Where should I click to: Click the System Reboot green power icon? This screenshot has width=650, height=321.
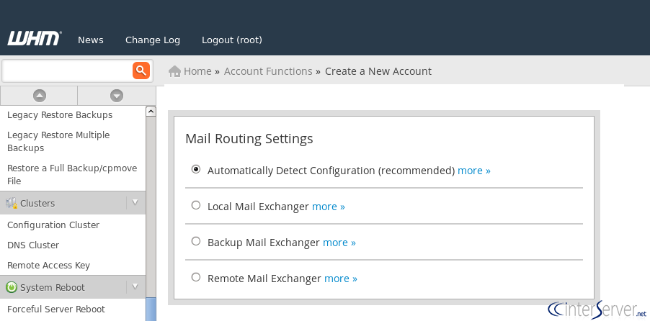(12, 287)
